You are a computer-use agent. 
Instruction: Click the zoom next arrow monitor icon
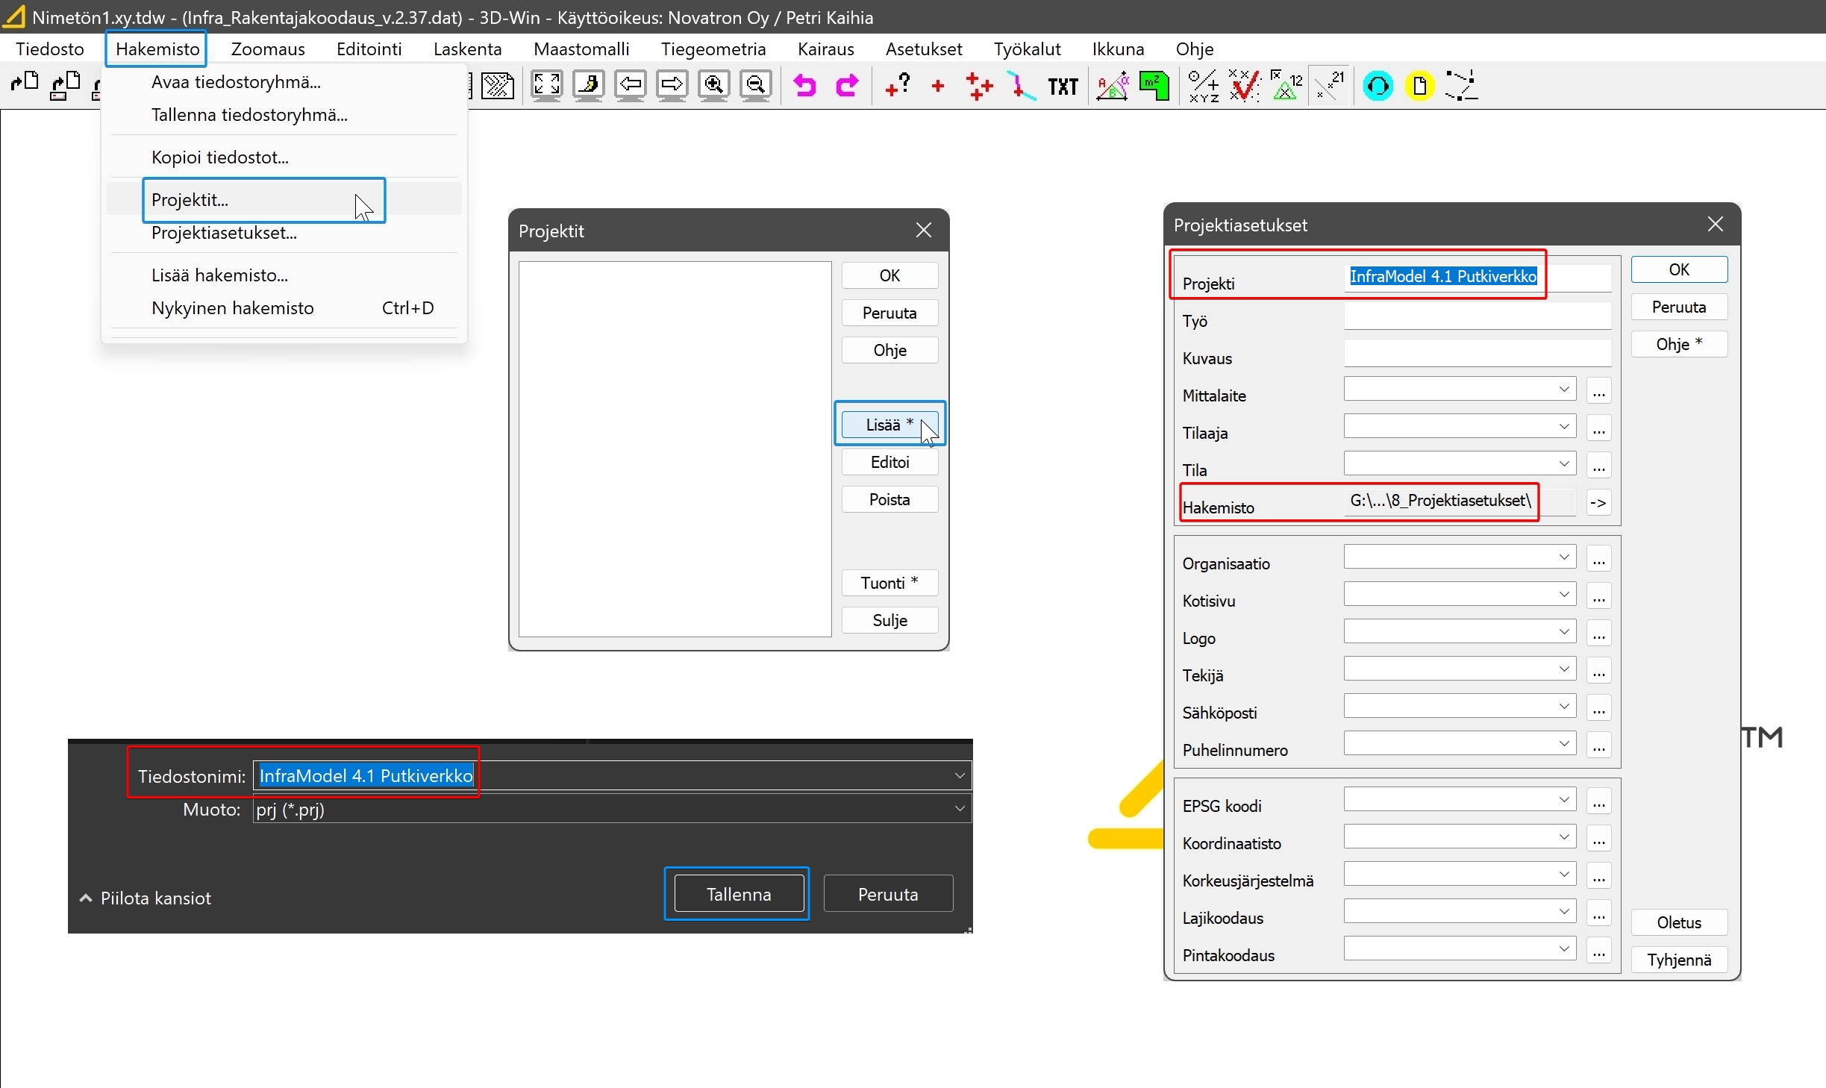coord(672,86)
